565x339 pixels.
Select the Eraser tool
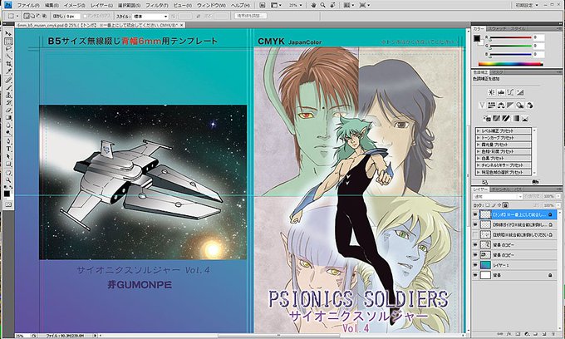tap(8, 111)
